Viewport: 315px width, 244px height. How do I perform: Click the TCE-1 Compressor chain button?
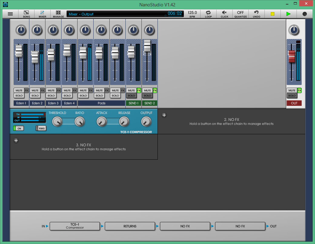[75, 226]
